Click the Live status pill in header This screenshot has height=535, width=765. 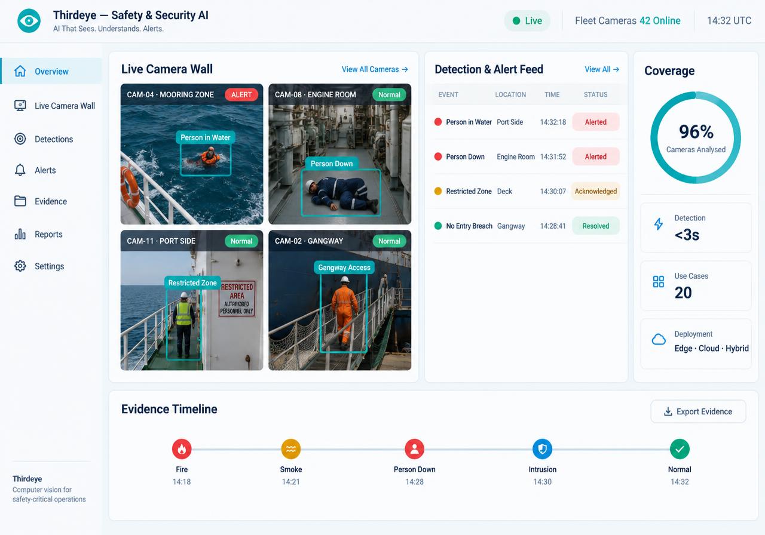click(x=527, y=20)
